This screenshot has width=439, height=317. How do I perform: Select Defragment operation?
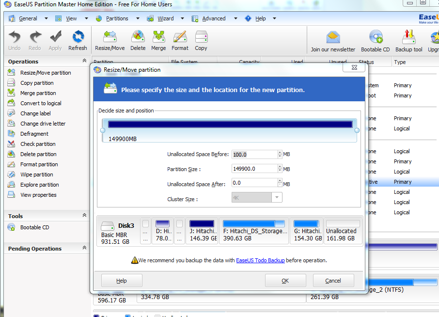click(x=28, y=134)
